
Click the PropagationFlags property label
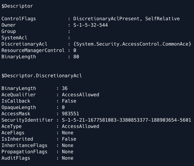tap(24, 152)
